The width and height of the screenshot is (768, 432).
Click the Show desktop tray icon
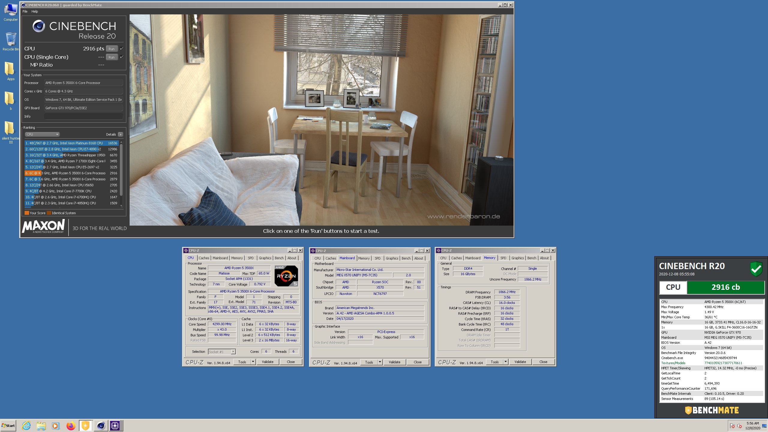point(764,426)
